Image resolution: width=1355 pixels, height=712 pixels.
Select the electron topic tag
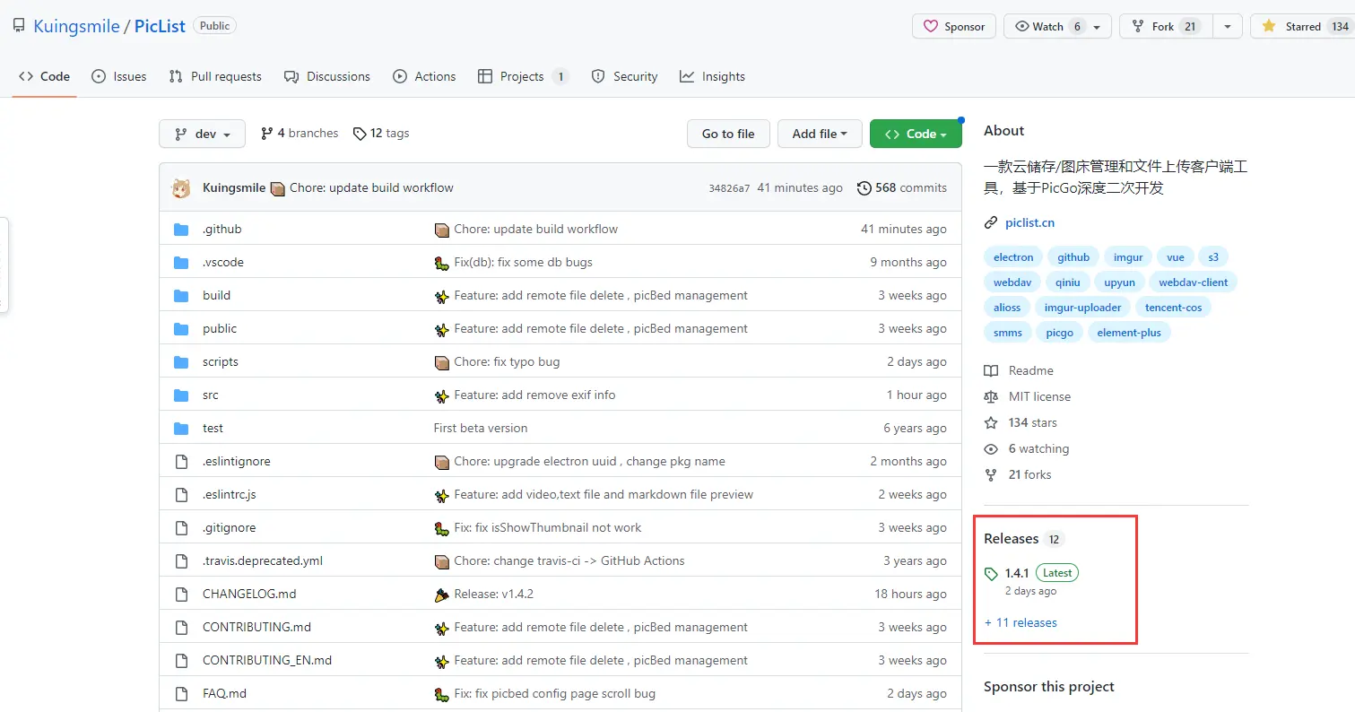pyautogui.click(x=1013, y=256)
